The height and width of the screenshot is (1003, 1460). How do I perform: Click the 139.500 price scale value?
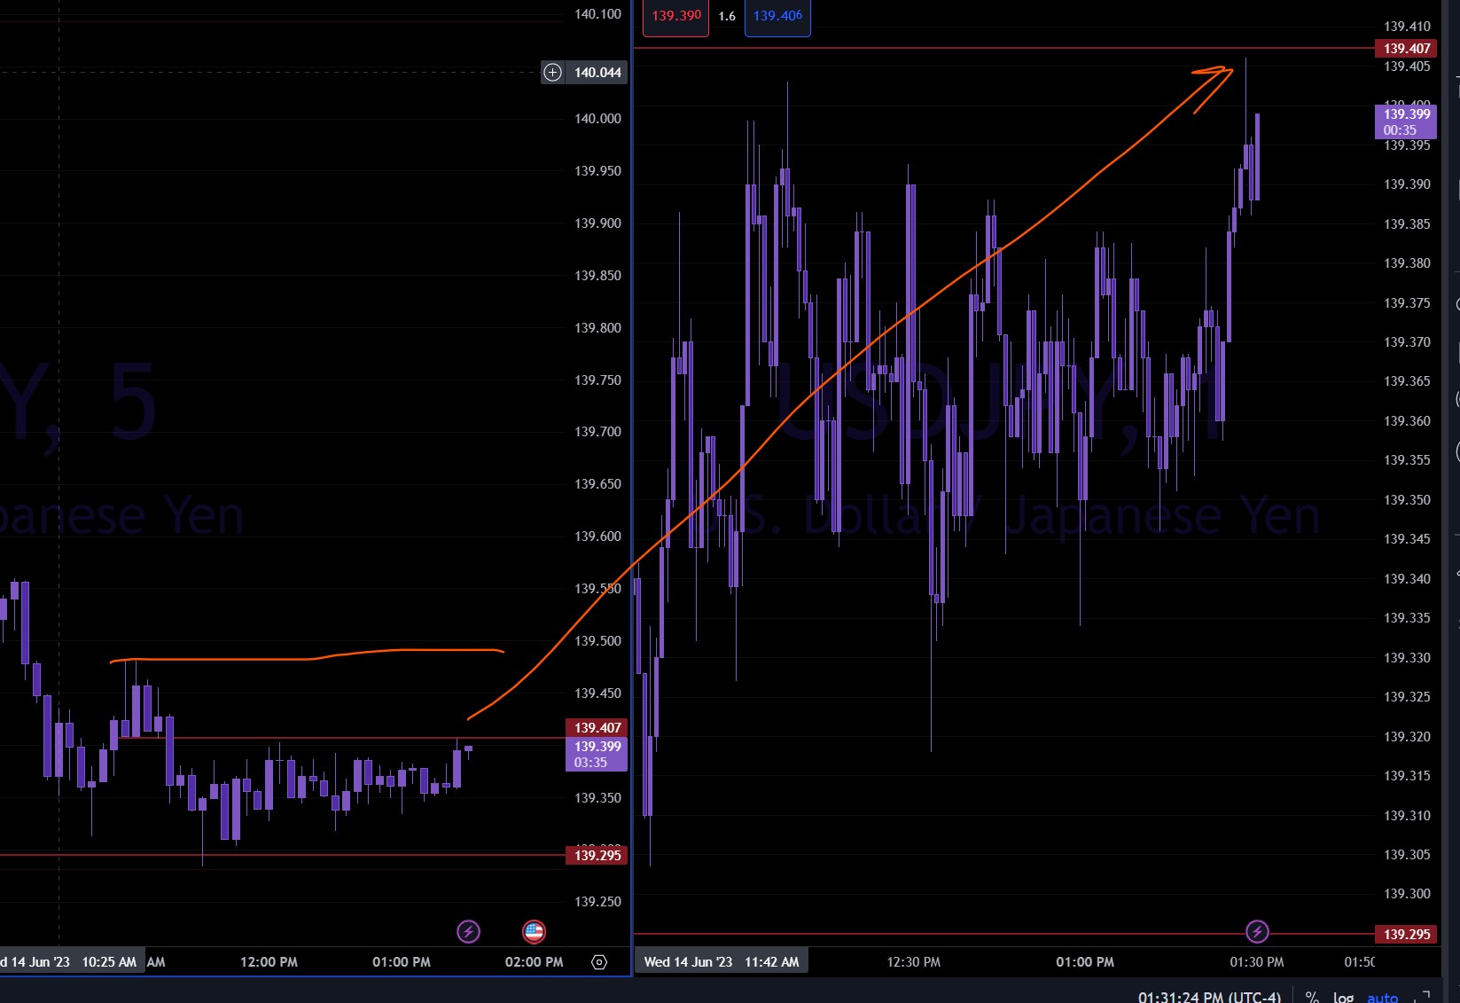pyautogui.click(x=597, y=641)
